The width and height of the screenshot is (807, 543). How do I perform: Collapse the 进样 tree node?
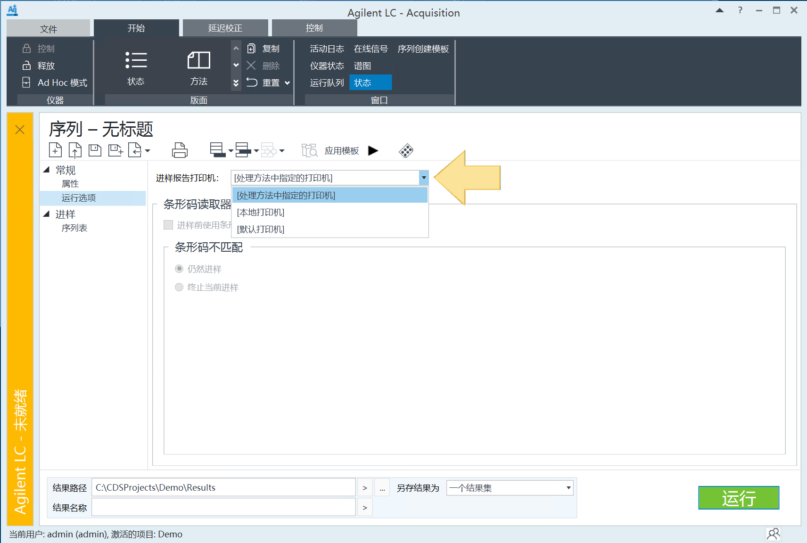[x=47, y=214]
